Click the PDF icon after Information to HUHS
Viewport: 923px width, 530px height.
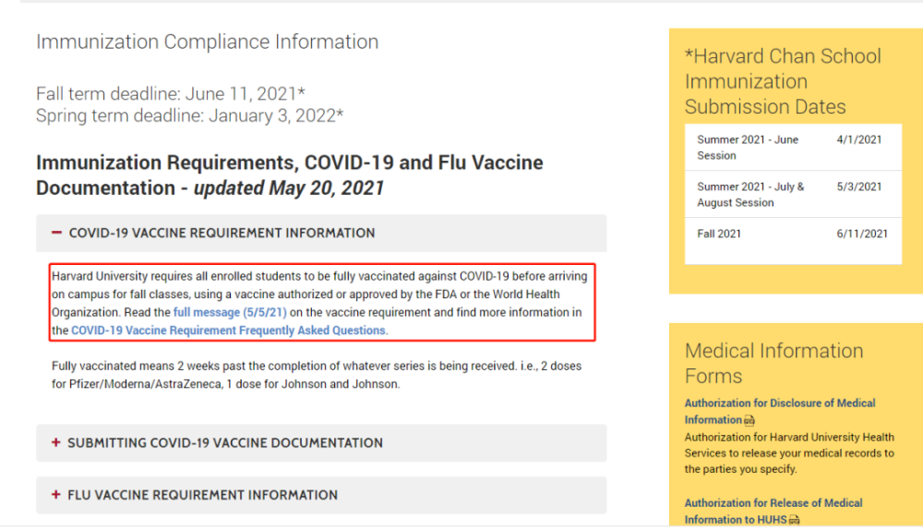pyautogui.click(x=796, y=520)
